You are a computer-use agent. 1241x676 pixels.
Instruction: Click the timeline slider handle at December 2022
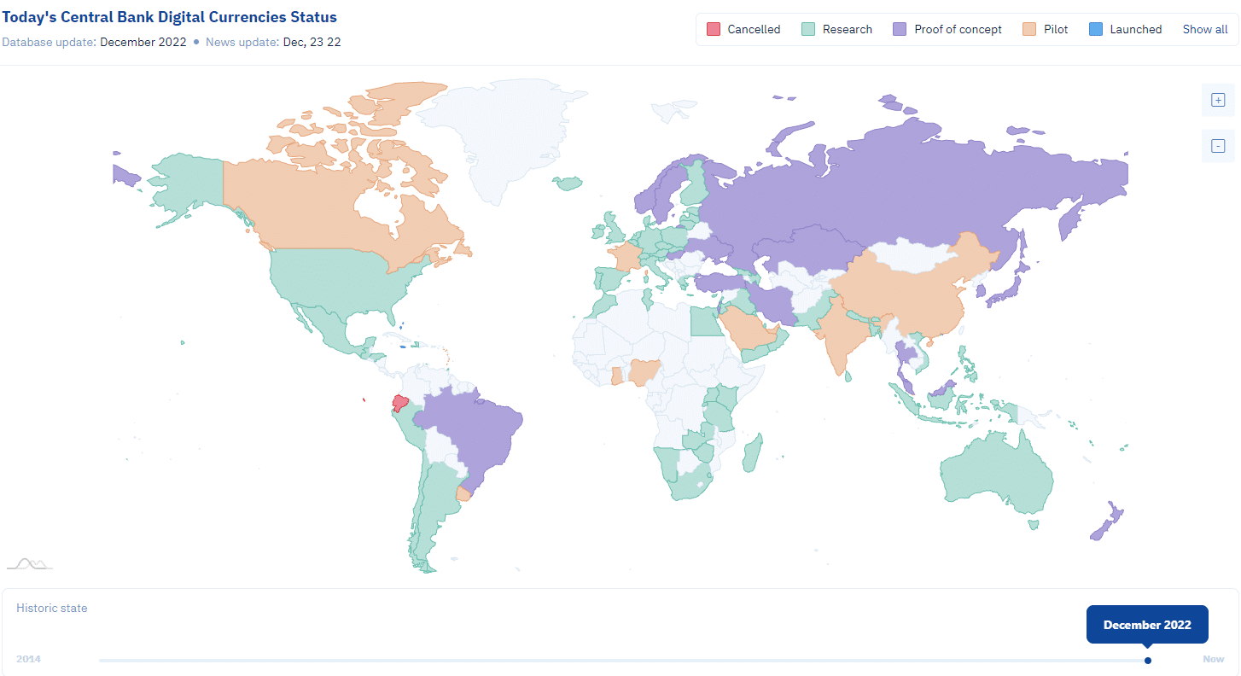pos(1147,660)
